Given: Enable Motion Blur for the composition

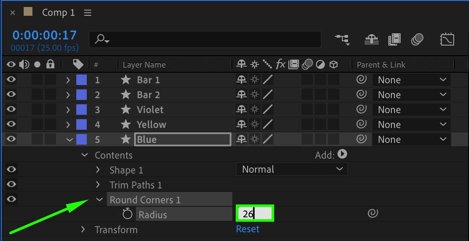Looking at the screenshot, I should (x=417, y=39).
